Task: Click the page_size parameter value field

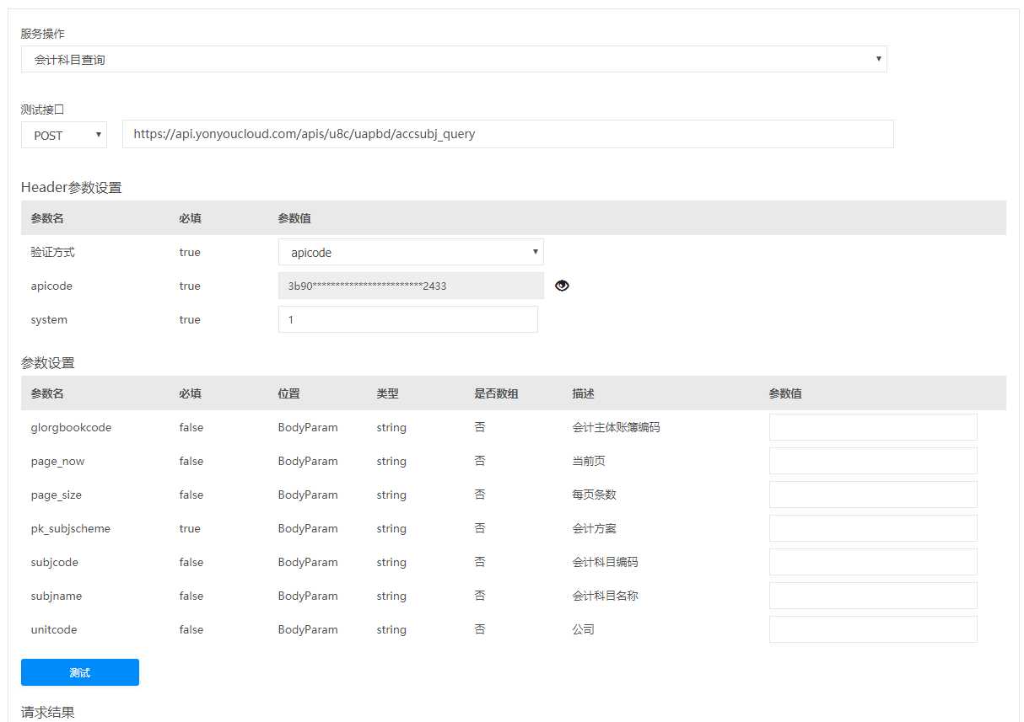Action: [873, 495]
